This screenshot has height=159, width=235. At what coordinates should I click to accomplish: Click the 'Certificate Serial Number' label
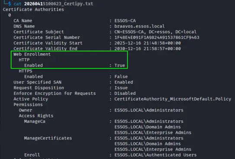[x=47, y=37]
